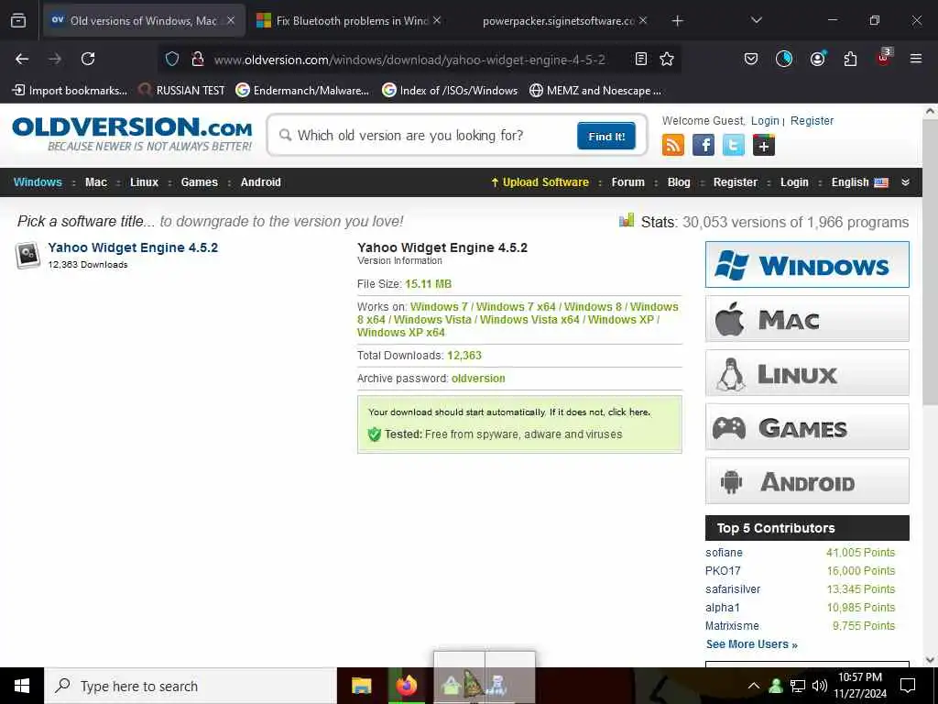The image size is (938, 704).
Task: Open the Endermanch/Malware bookmark
Action: click(x=302, y=91)
